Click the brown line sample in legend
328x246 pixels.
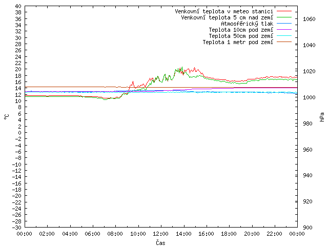point(284,42)
